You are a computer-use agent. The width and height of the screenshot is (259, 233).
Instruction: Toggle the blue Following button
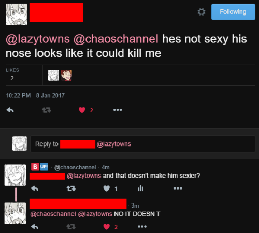[x=233, y=12]
